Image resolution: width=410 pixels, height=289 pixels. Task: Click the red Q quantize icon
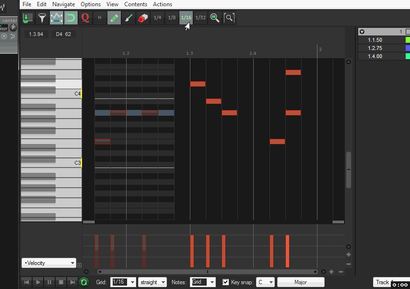point(85,18)
